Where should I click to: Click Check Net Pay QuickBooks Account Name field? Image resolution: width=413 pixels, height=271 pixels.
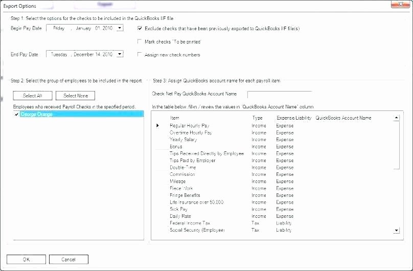tap(280, 94)
